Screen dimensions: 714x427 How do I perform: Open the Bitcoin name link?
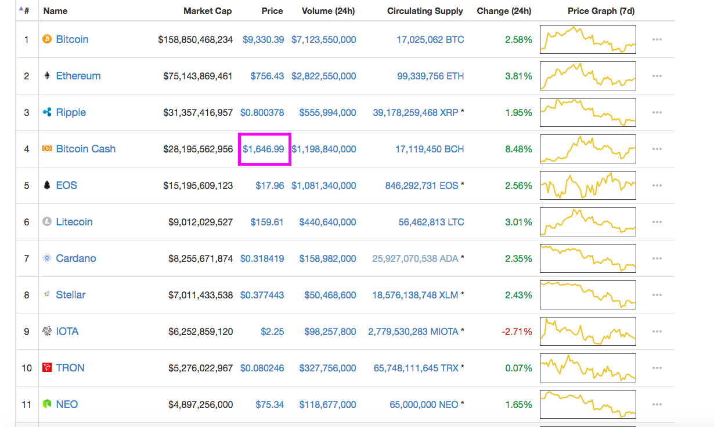[x=73, y=39]
